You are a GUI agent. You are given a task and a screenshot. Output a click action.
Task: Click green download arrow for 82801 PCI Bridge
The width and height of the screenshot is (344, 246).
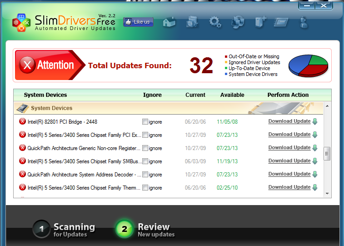315,121
